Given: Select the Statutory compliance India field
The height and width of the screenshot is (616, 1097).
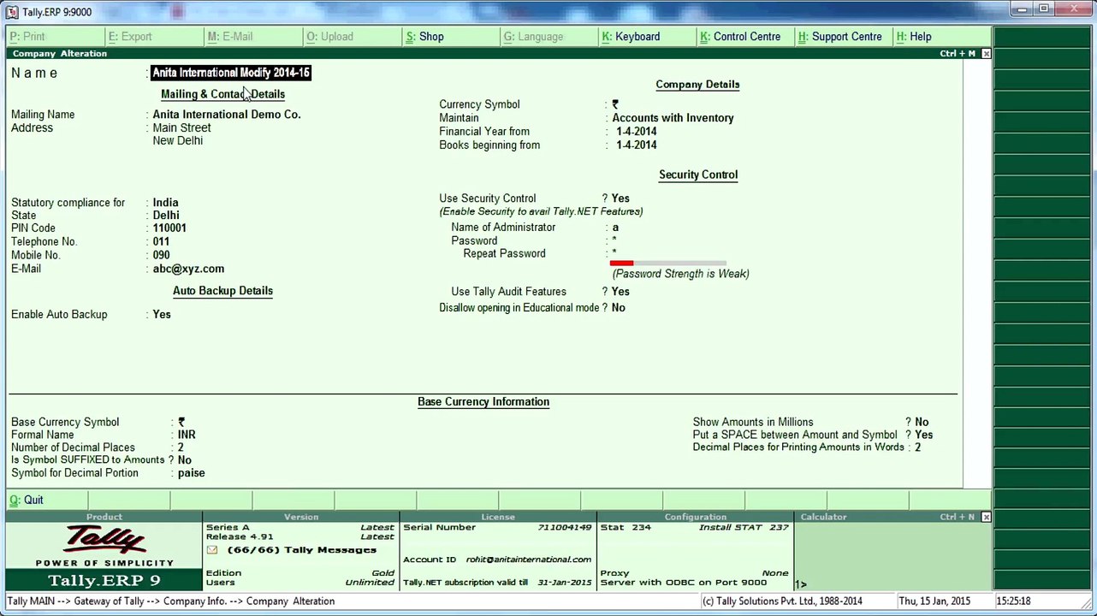Looking at the screenshot, I should coord(165,204).
